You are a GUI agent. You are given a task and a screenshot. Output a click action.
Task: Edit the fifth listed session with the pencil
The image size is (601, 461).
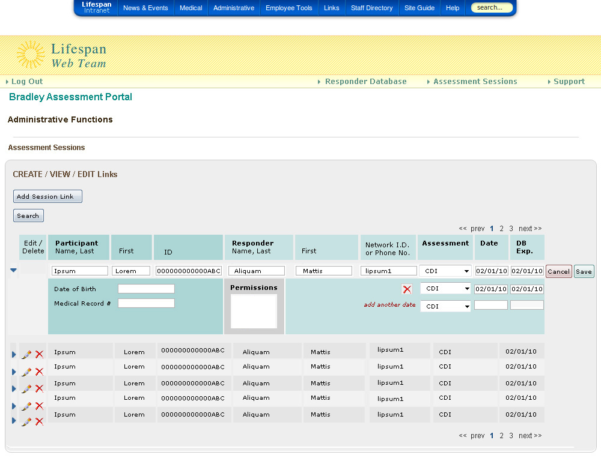26,421
